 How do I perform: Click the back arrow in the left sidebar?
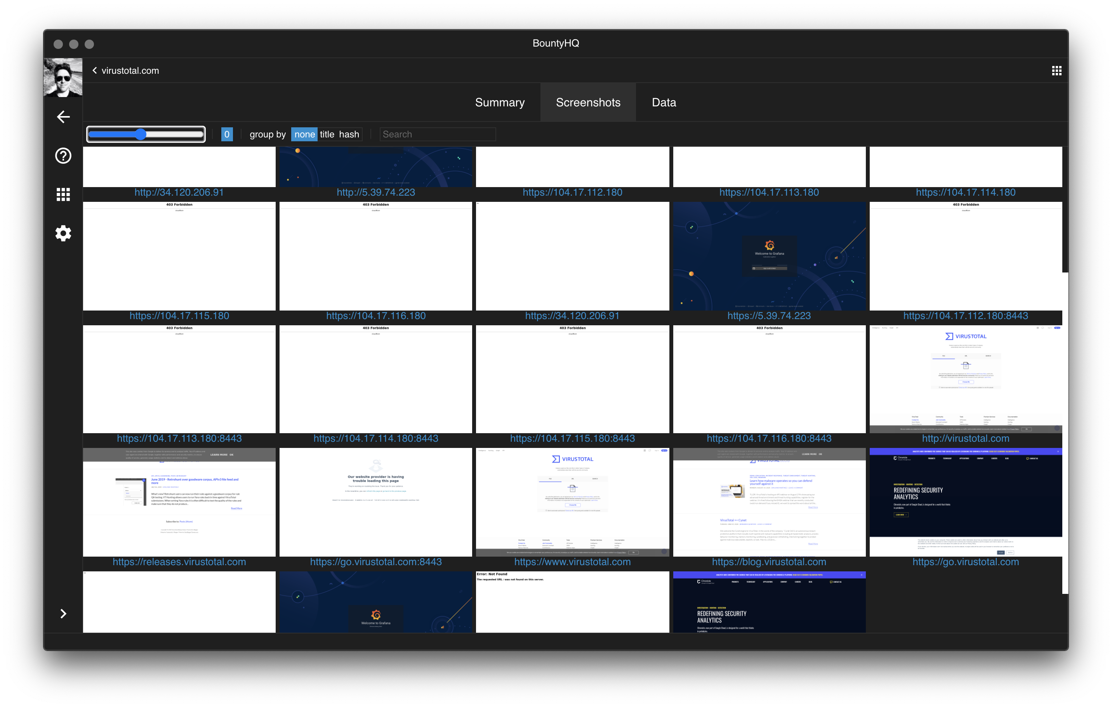tap(63, 117)
